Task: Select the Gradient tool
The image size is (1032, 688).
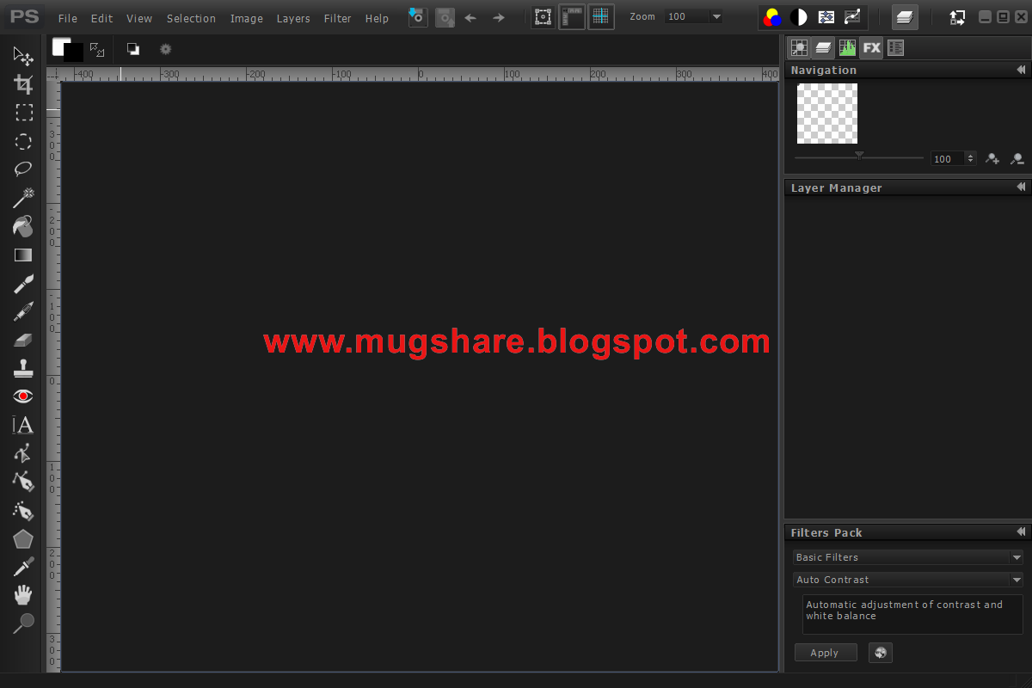Action: pyautogui.click(x=23, y=255)
